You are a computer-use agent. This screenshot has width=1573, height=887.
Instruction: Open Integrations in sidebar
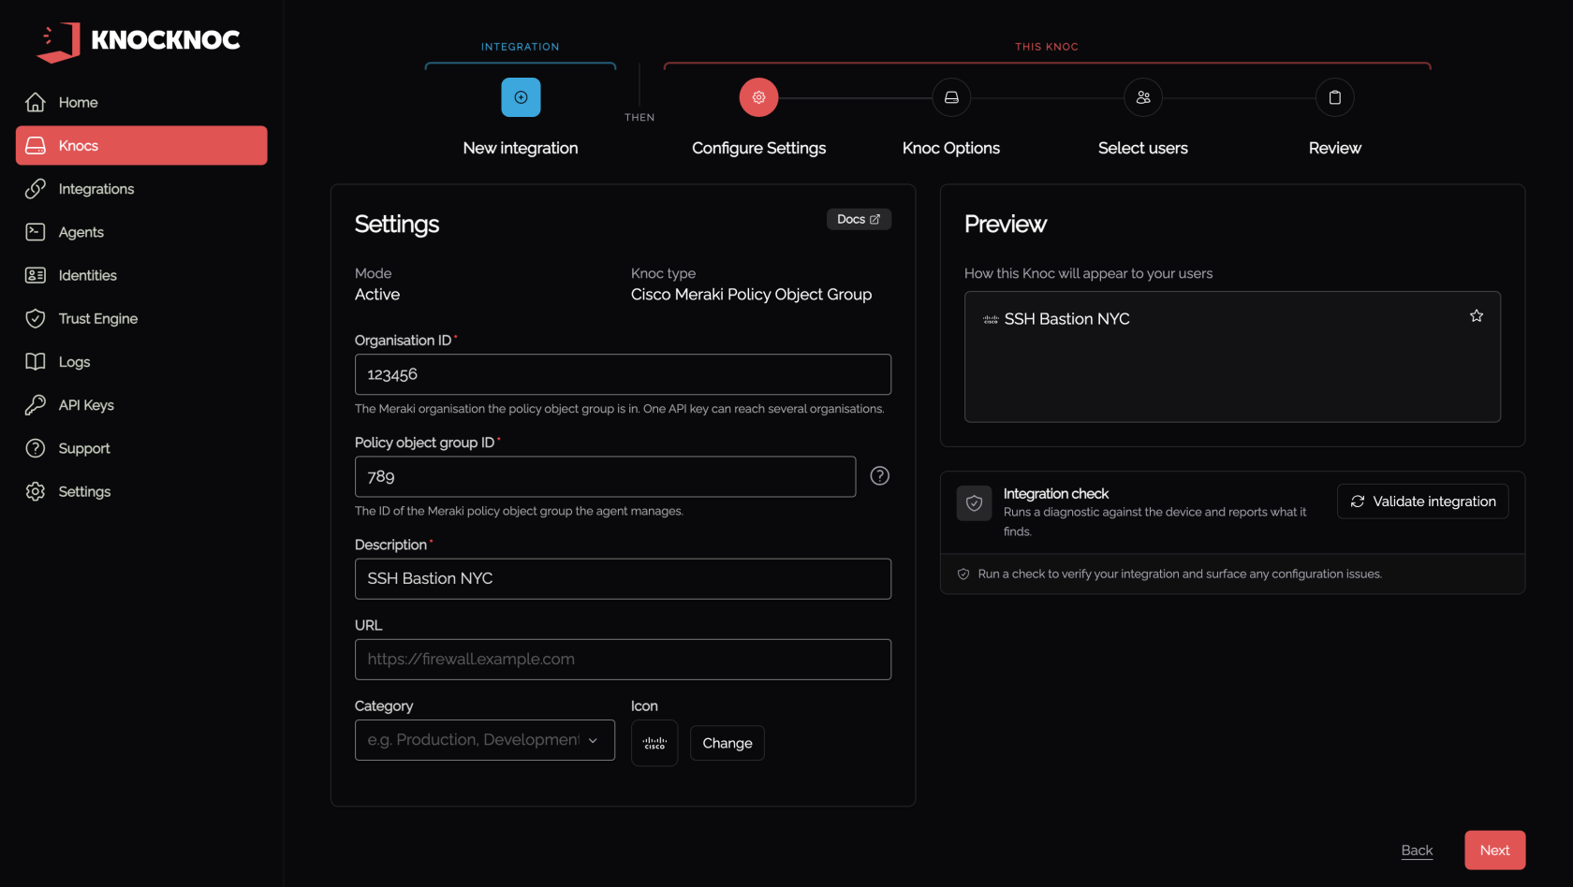(141, 189)
